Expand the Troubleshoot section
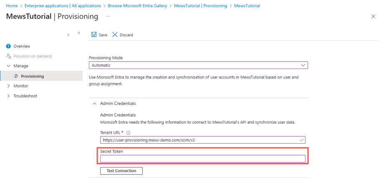 [9, 96]
